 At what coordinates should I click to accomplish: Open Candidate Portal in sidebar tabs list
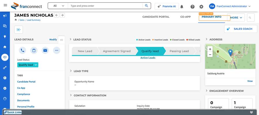tap(26, 82)
